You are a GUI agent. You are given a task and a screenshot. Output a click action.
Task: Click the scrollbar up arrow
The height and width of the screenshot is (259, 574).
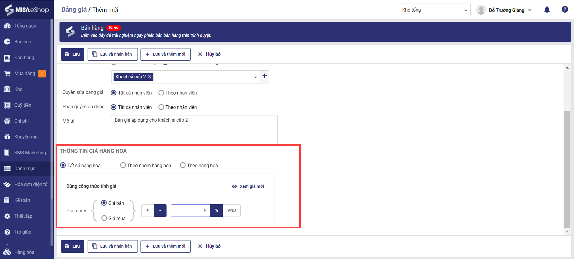[567, 68]
